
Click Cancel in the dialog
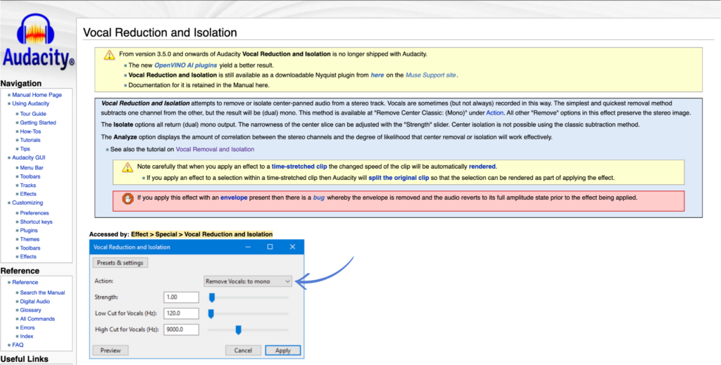click(243, 350)
